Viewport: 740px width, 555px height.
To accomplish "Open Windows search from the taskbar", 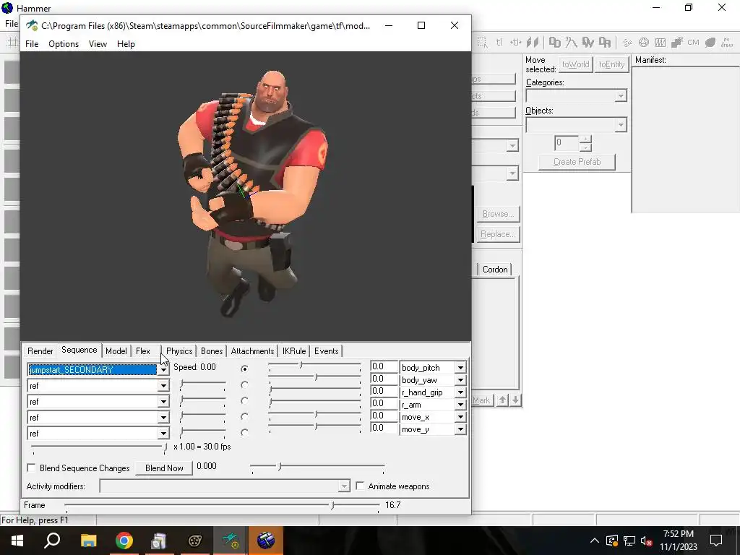I will pyautogui.click(x=52, y=541).
